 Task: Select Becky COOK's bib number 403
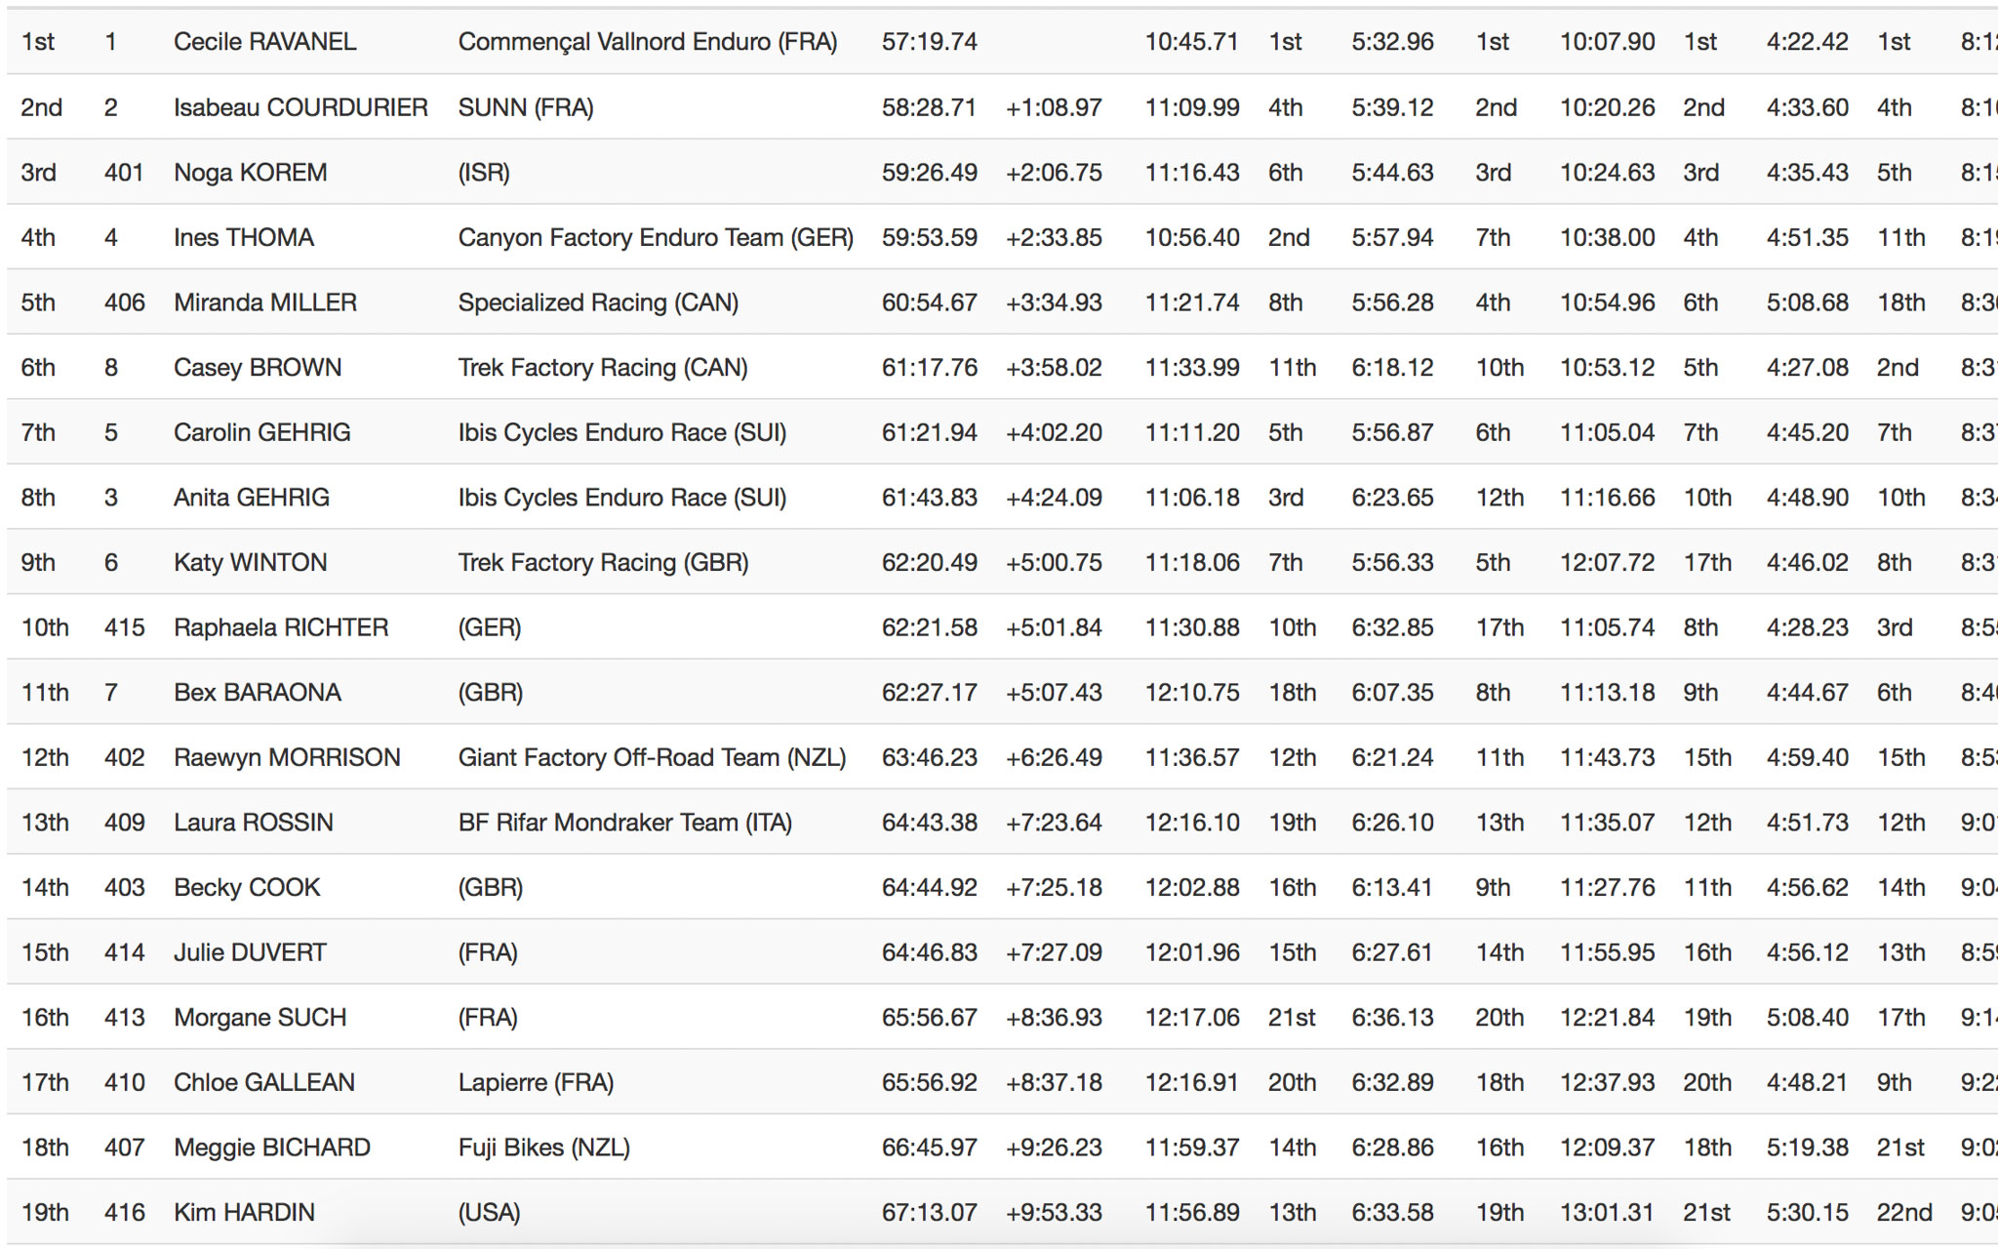coord(124,888)
